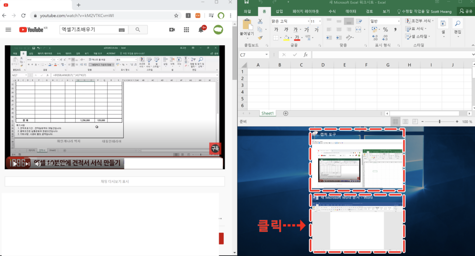Open the YouTube hamburger guide menu
The height and width of the screenshot is (256, 475).
tap(8, 30)
